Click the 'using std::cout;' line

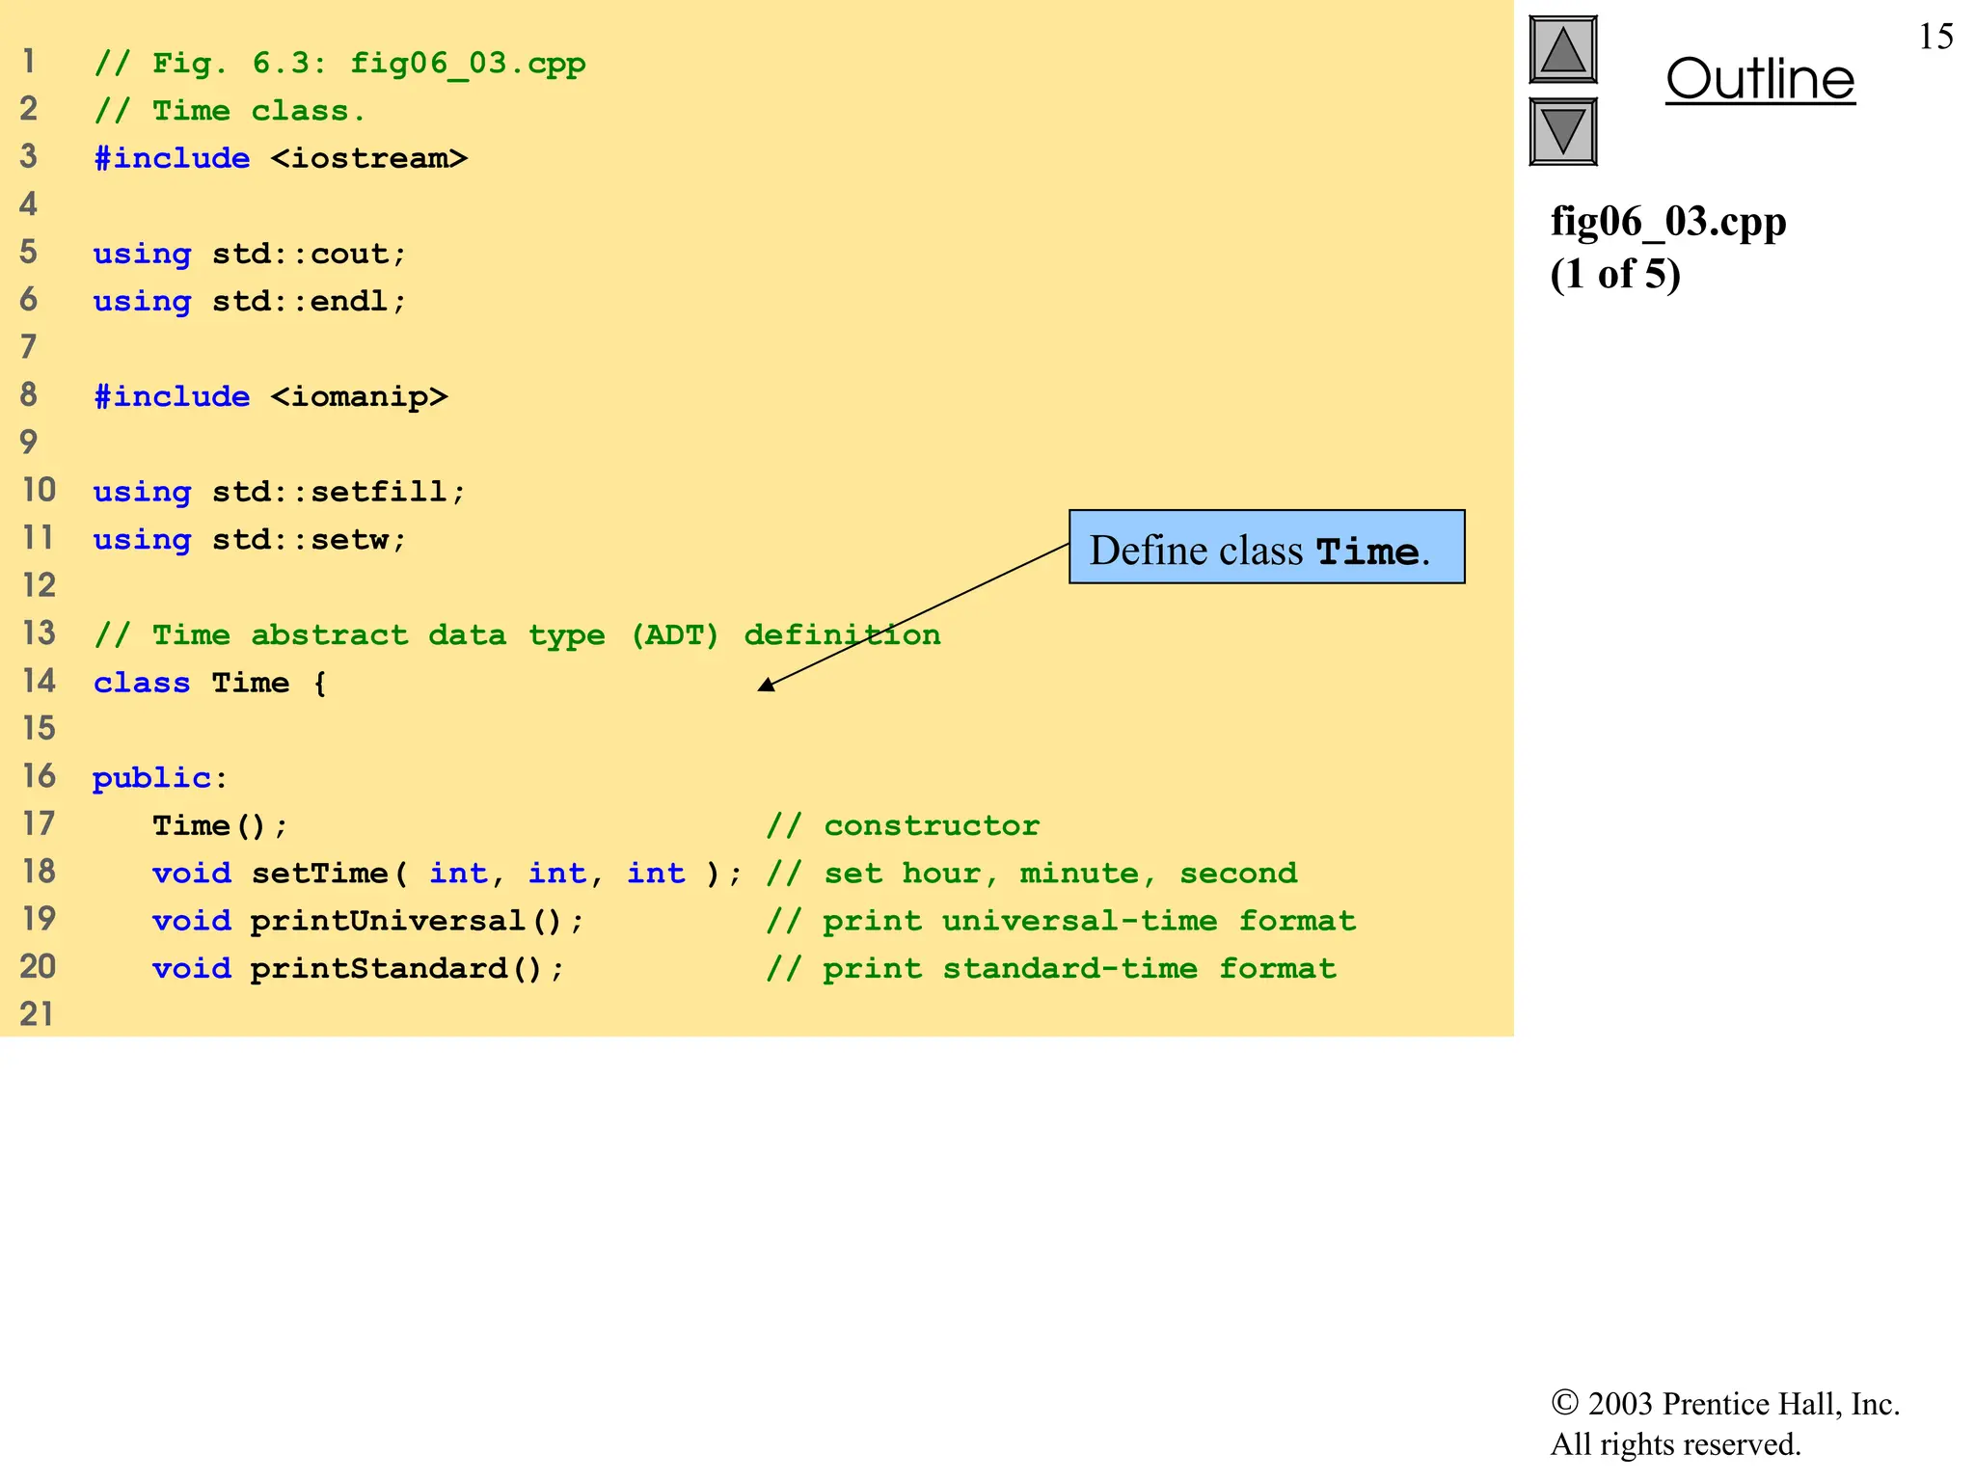[x=250, y=254]
